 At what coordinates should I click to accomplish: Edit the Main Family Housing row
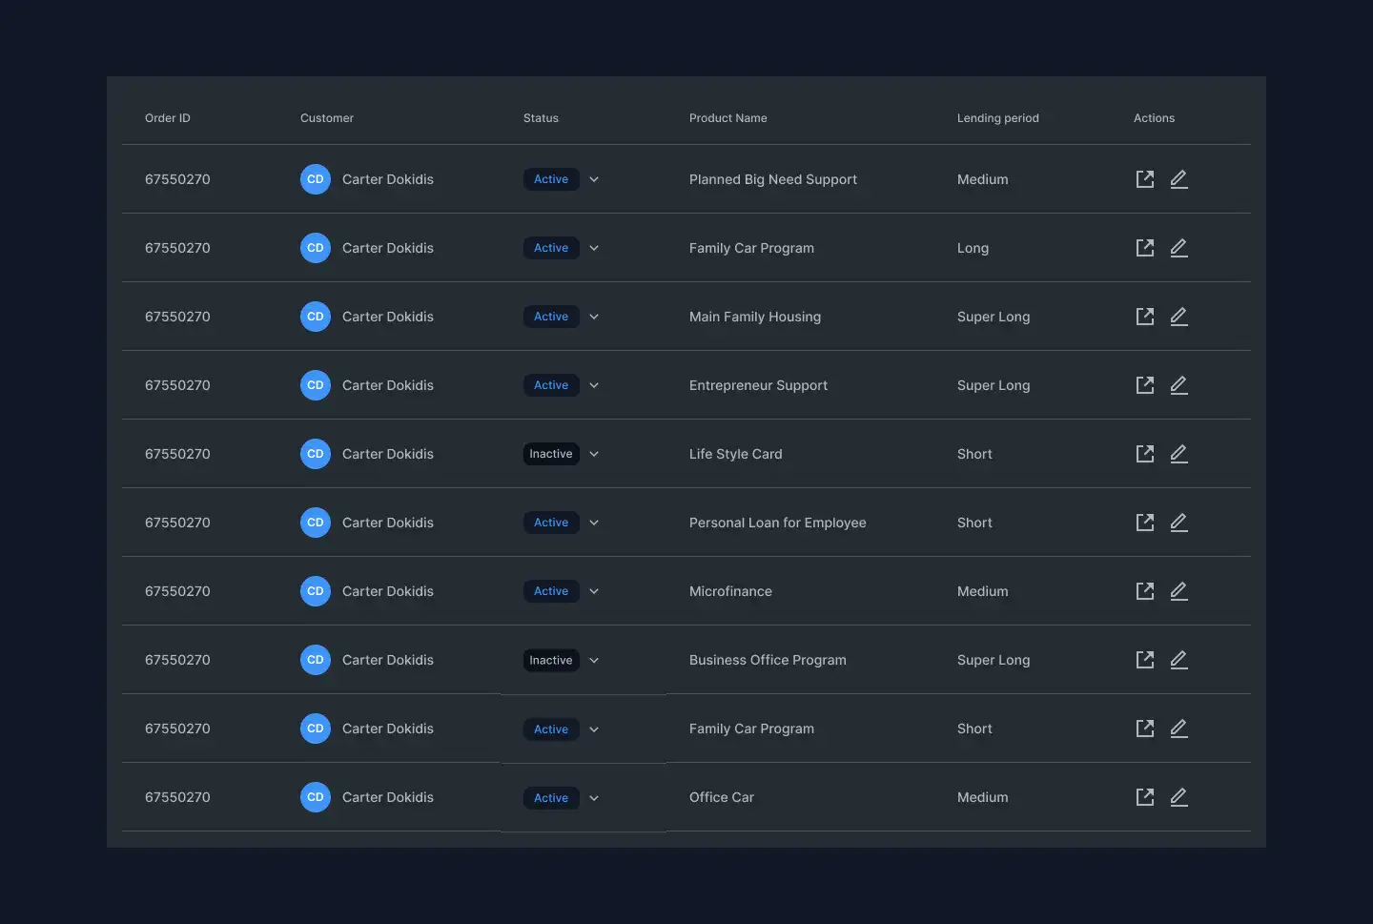[x=1178, y=317]
